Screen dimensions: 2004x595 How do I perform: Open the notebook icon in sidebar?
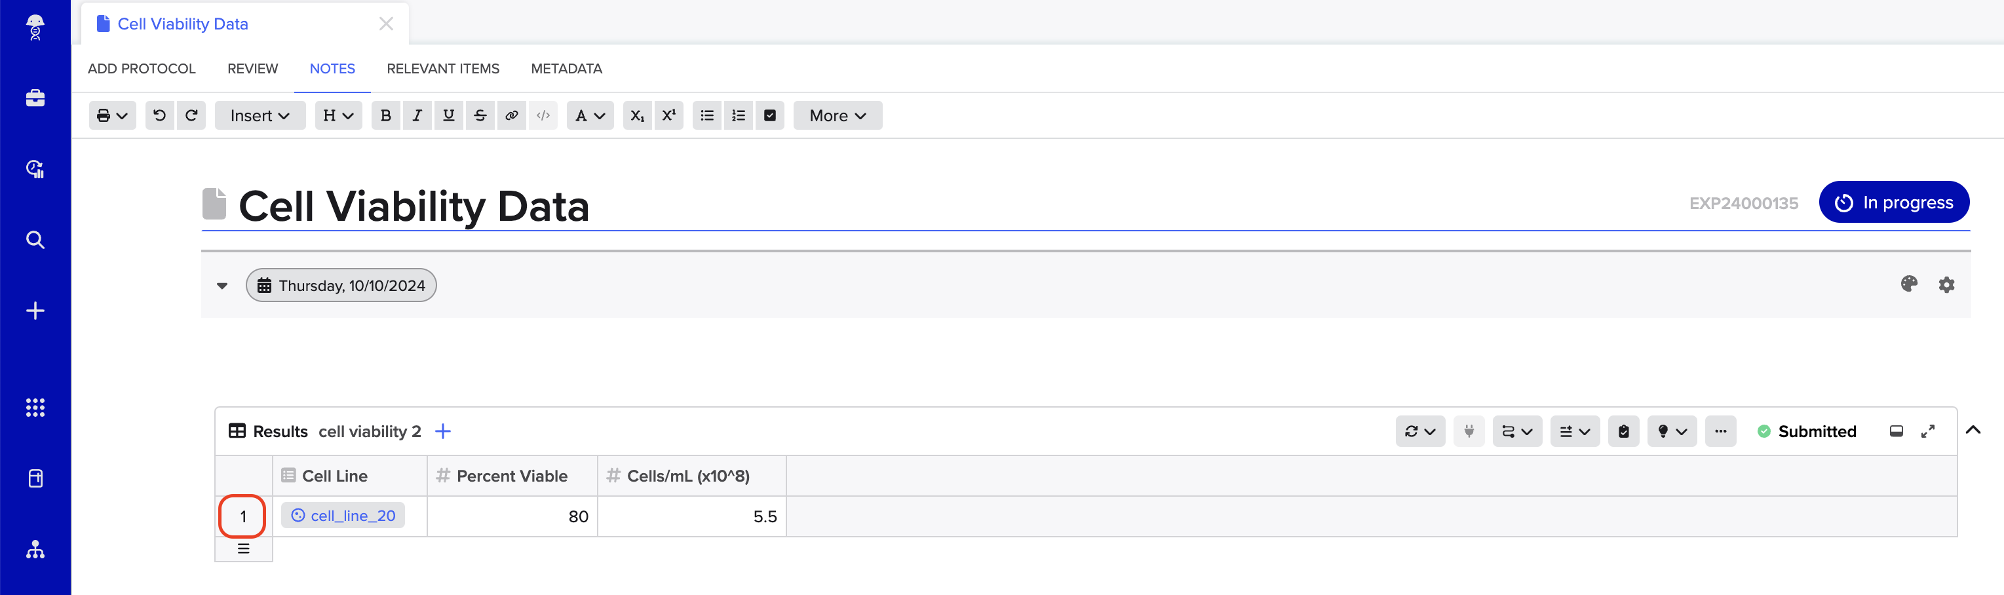coord(35,478)
